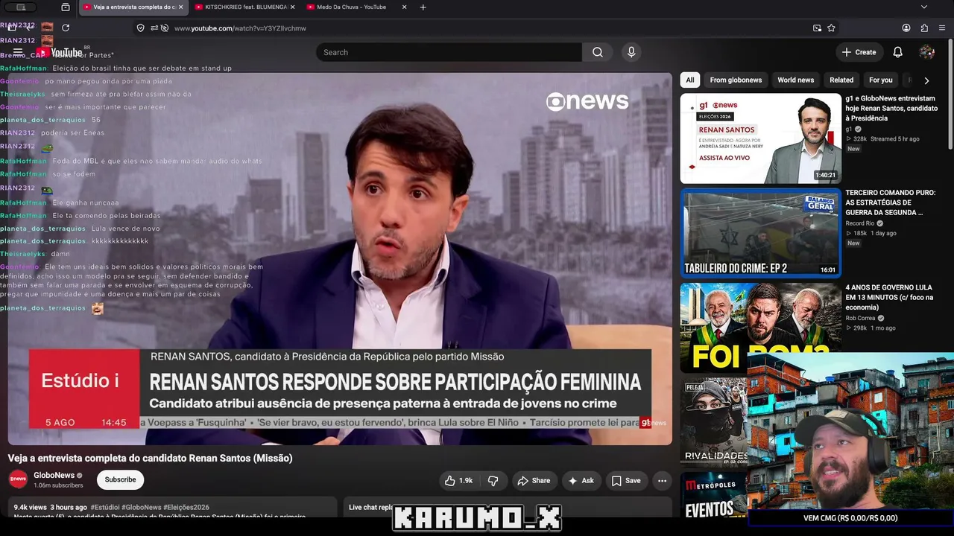
Task: Click the video player to pause
Action: [340, 258]
